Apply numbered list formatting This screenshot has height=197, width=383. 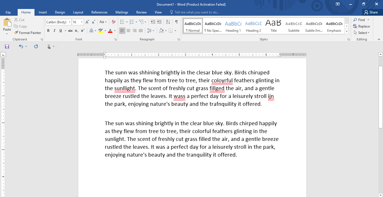click(x=131, y=22)
